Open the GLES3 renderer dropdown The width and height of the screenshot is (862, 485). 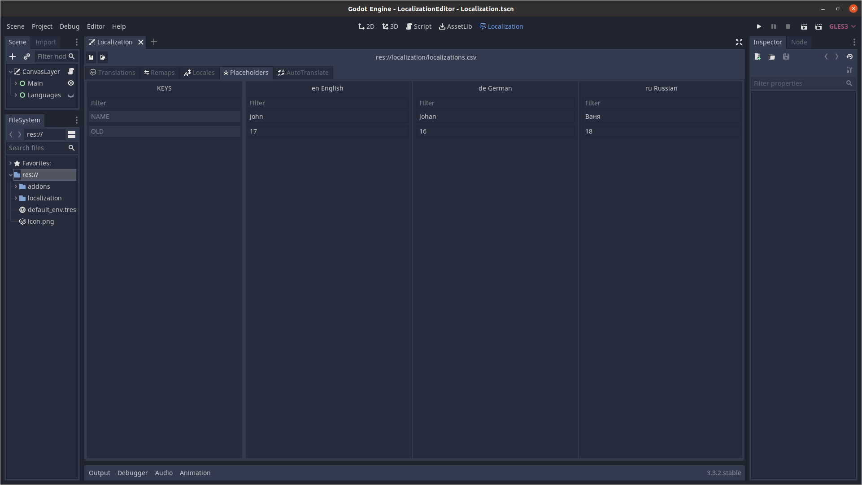[842, 26]
